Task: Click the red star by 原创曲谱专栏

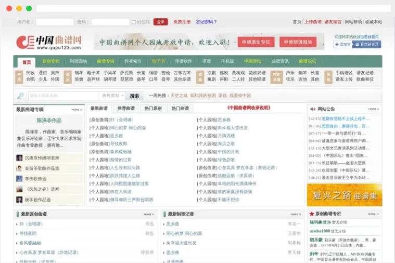Action: click(311, 214)
